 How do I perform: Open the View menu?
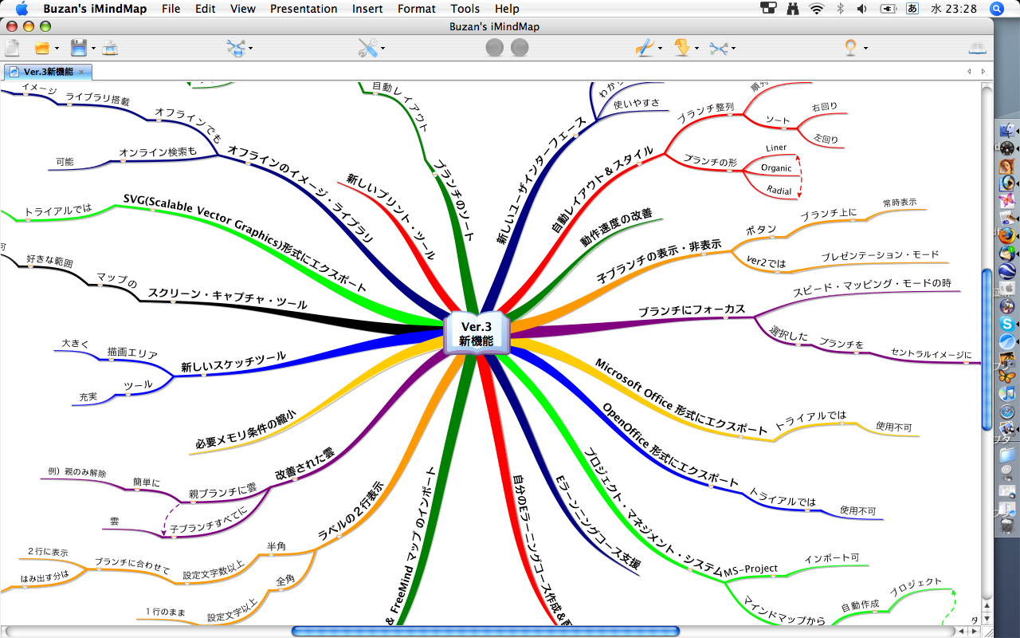243,9
